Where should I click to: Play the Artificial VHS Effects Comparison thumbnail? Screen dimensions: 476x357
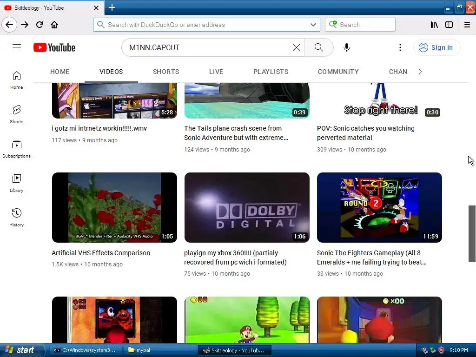coord(114,207)
